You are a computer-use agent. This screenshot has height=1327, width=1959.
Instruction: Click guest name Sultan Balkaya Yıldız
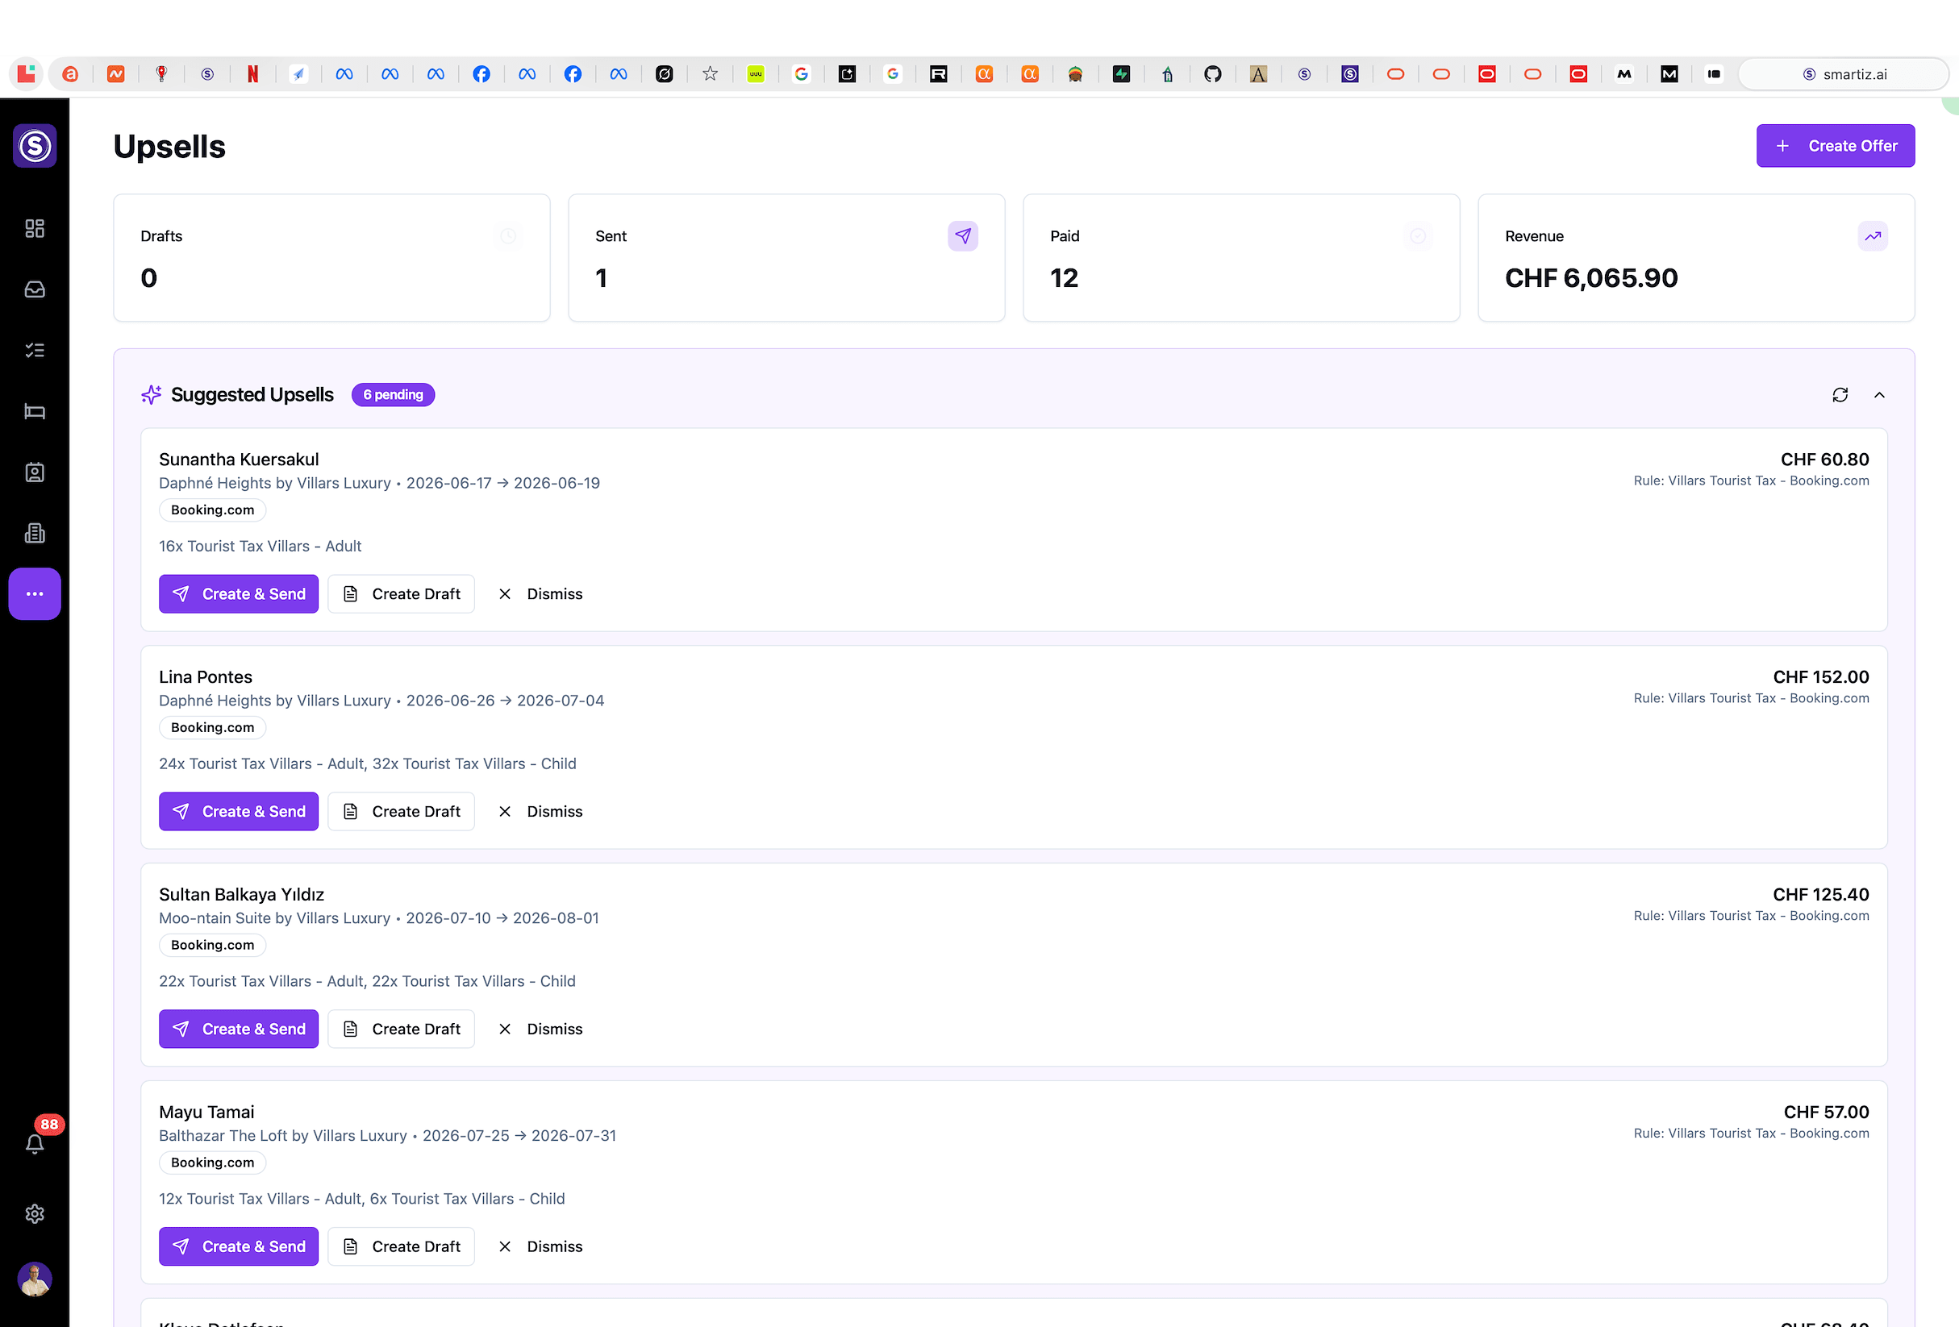[241, 894]
